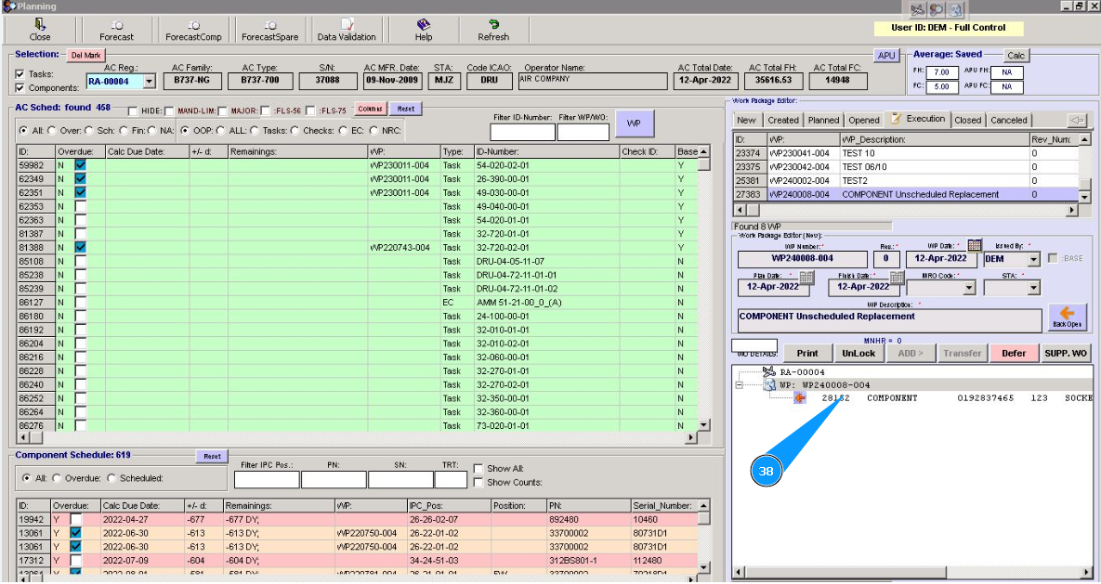1101x584 pixels.
Task: Expand the Issued By dropdown
Action: coord(1034,260)
